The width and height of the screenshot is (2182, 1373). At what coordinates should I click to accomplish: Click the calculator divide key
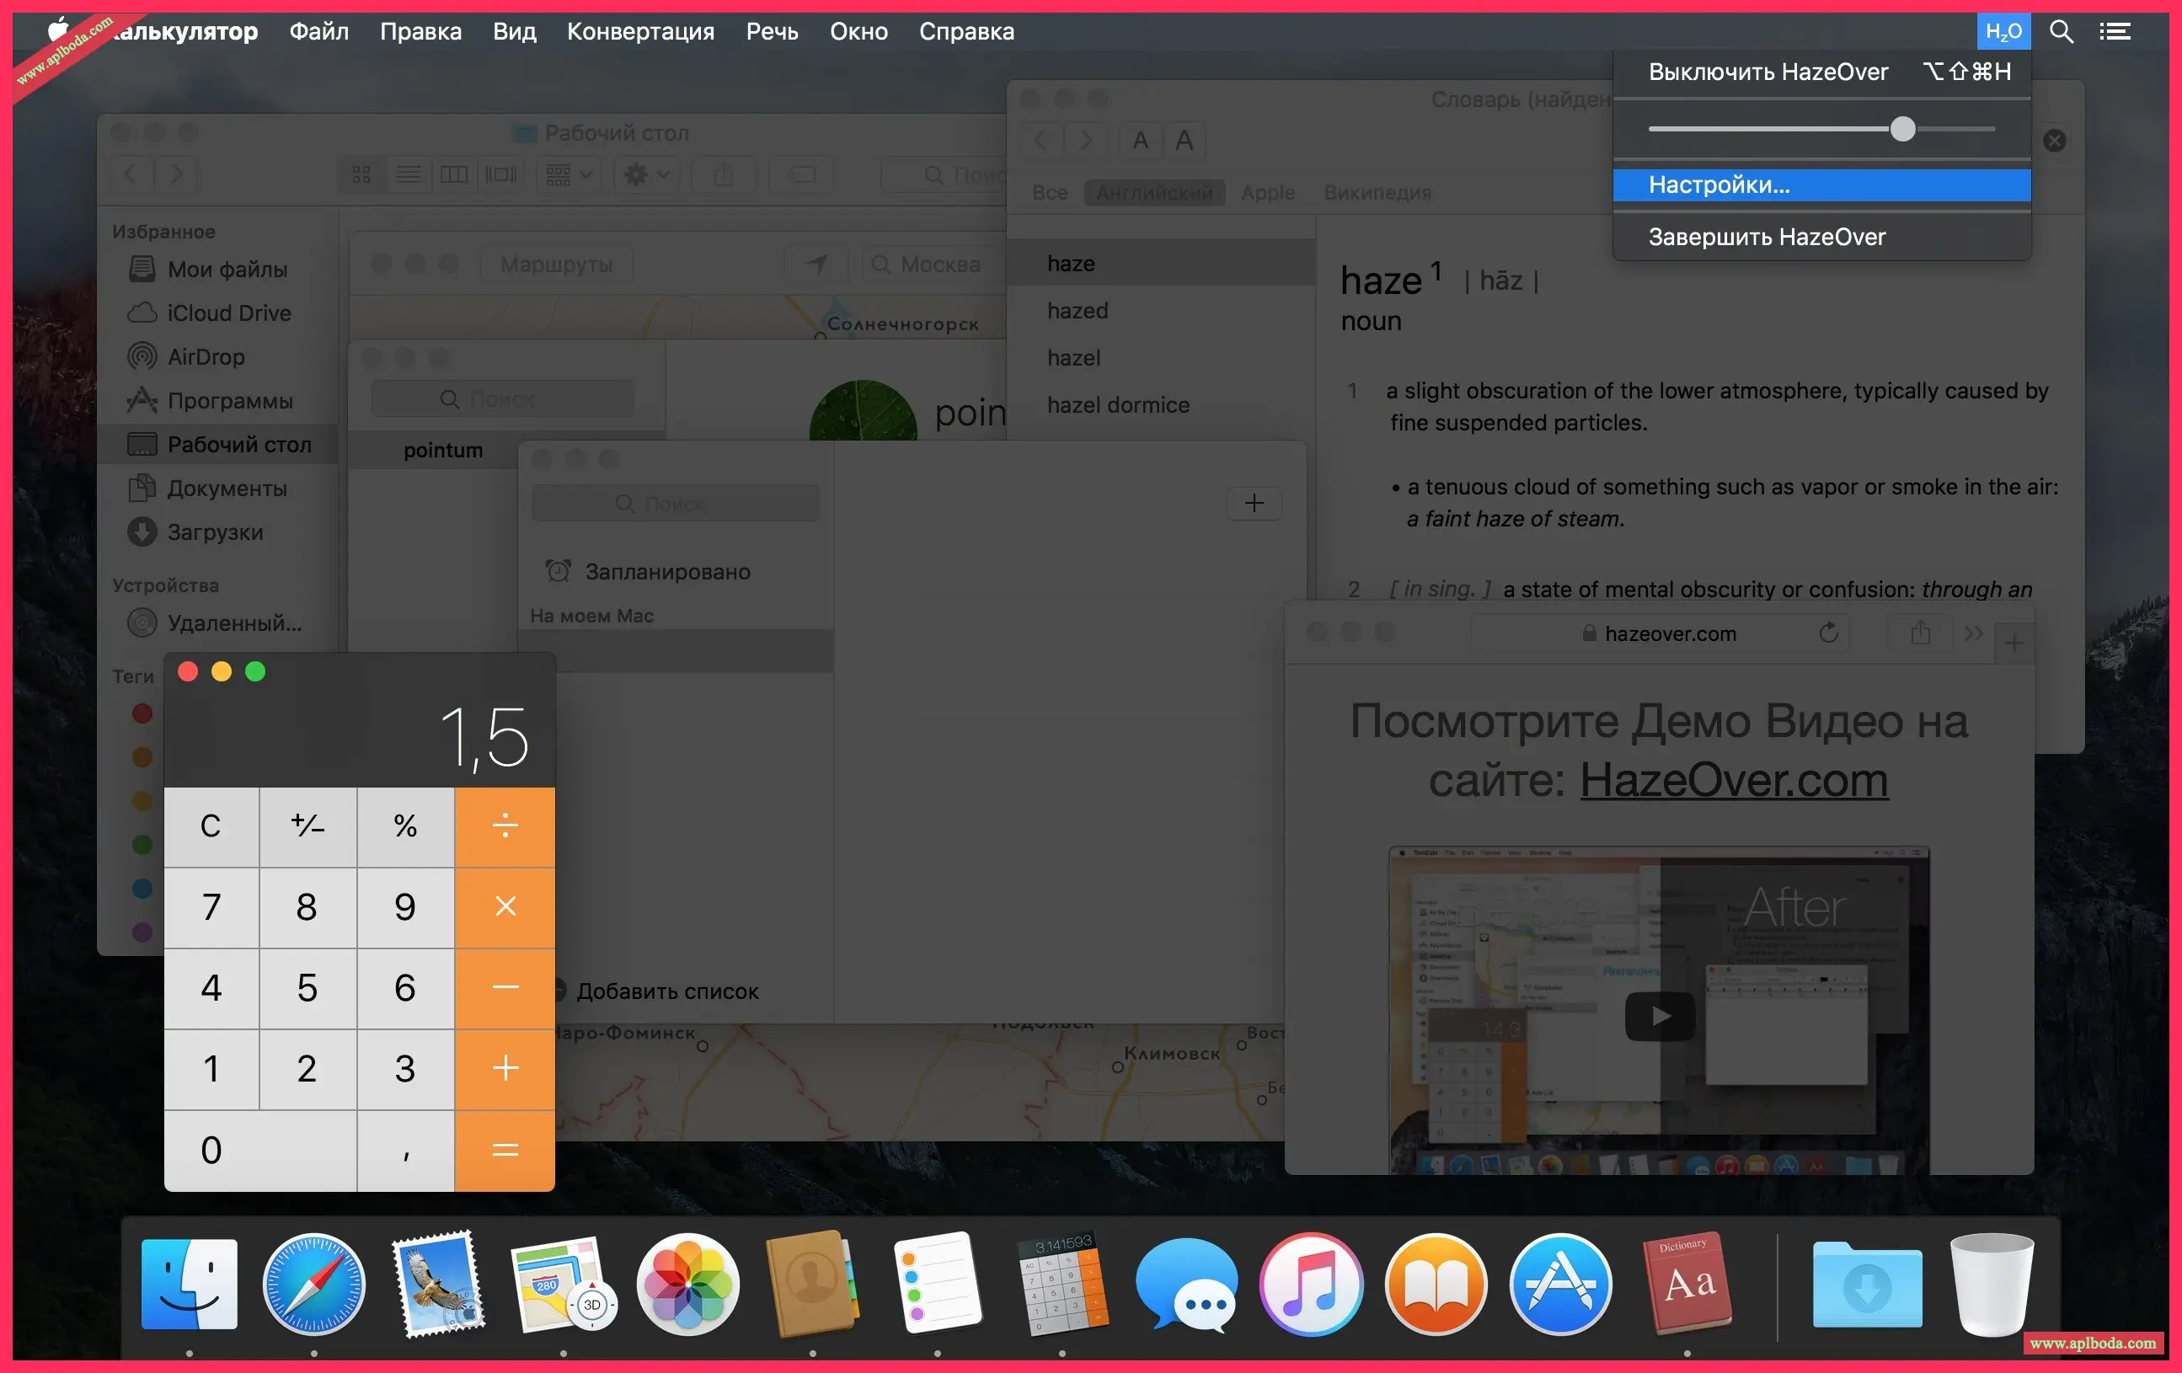(x=505, y=825)
